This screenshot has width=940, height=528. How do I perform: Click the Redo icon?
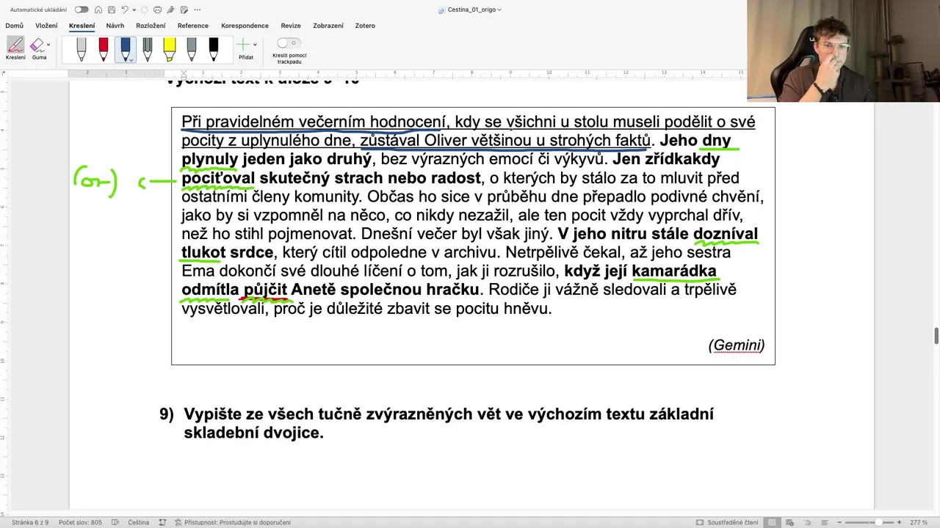[144, 10]
